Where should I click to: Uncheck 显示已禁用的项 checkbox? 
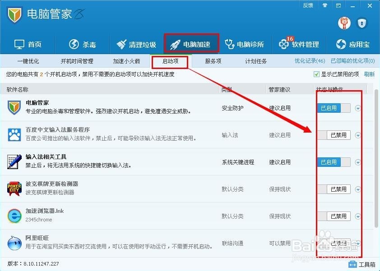316,74
